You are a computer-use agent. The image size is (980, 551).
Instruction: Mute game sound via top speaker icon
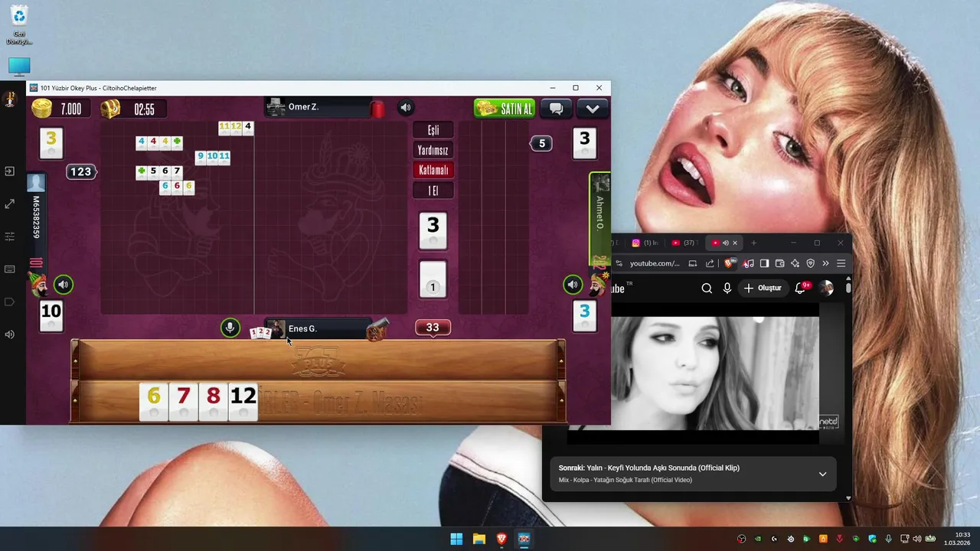point(406,108)
